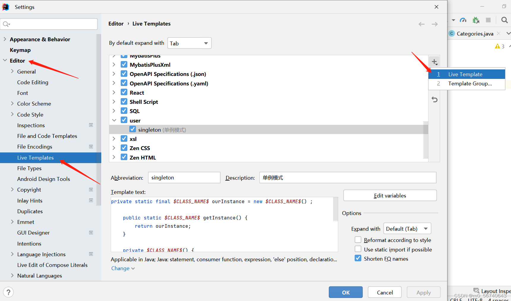Expand the Color Scheme settings node
The height and width of the screenshot is (301, 511).
pyautogui.click(x=12, y=103)
